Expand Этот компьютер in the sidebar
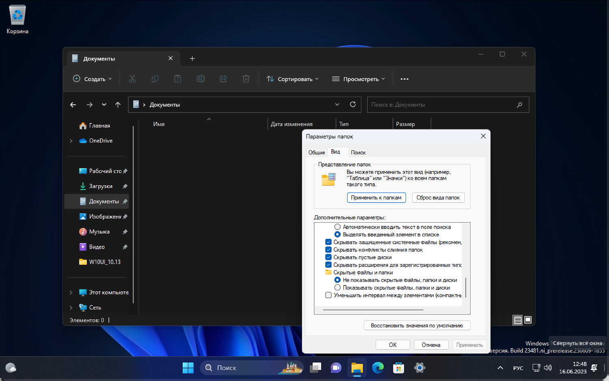609x381 pixels. tap(71, 292)
